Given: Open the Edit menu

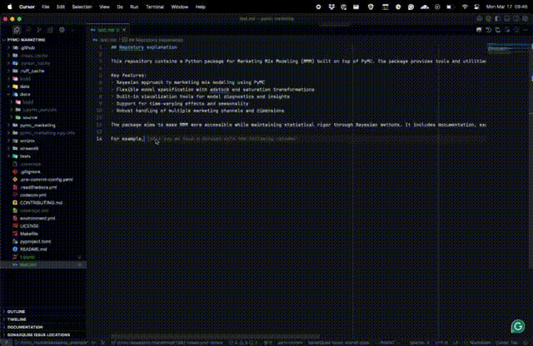Looking at the screenshot, I should pyautogui.click(x=61, y=7).
